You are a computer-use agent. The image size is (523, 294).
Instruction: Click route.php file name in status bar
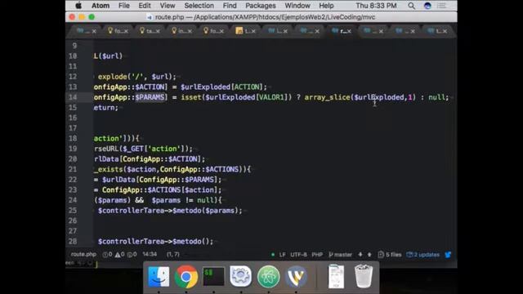83,254
